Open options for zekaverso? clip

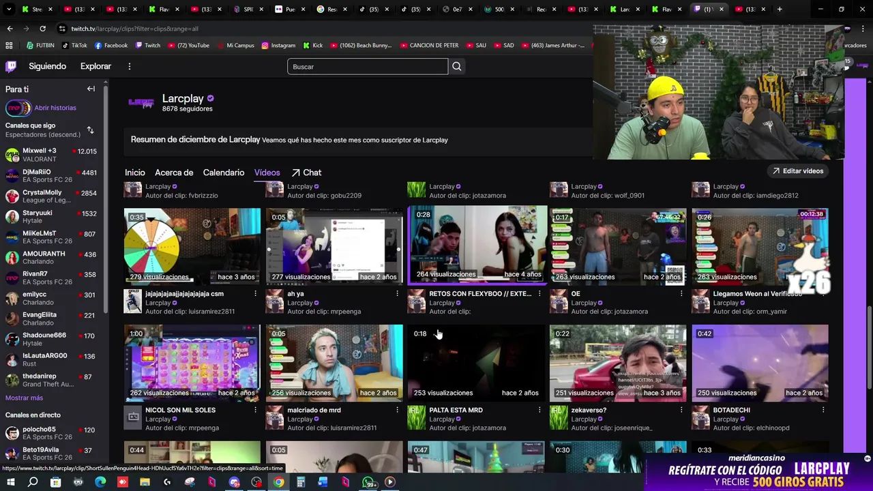point(681,410)
